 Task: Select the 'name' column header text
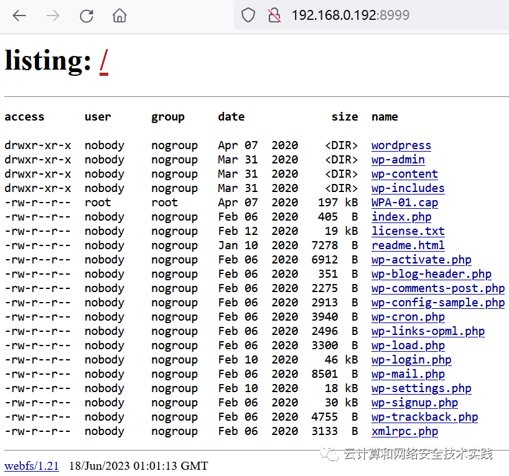tap(385, 117)
